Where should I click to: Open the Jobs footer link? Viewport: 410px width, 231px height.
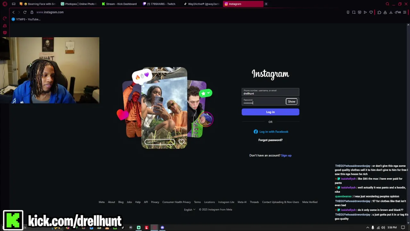point(129,202)
